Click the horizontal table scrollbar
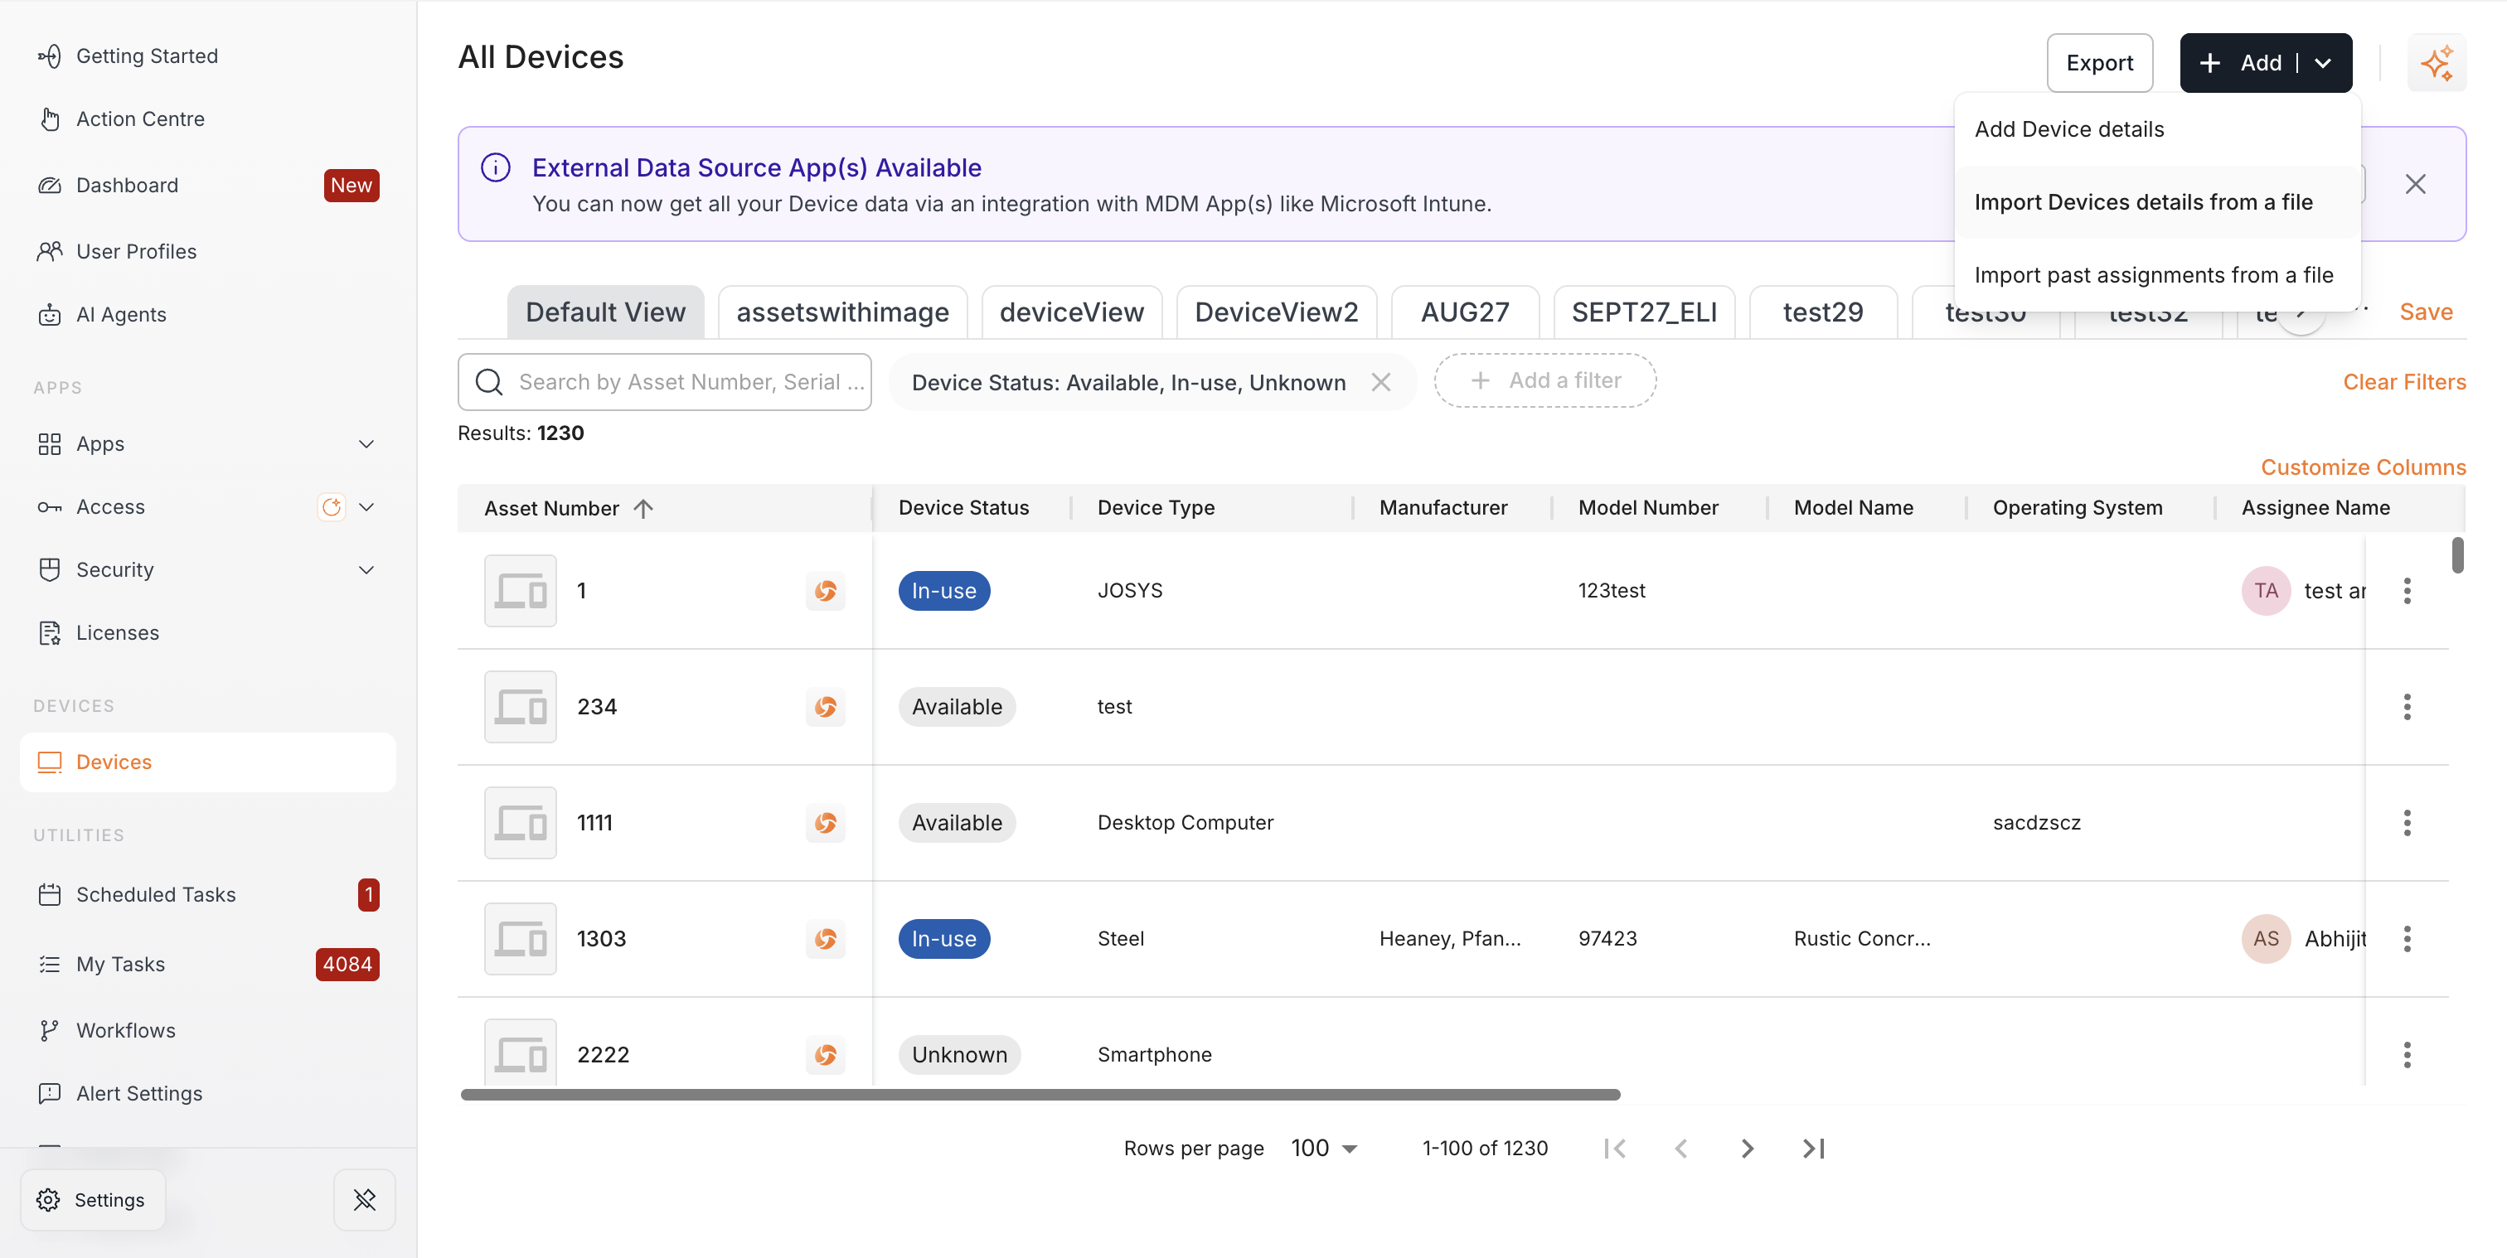The width and height of the screenshot is (2507, 1258). (x=1040, y=1095)
